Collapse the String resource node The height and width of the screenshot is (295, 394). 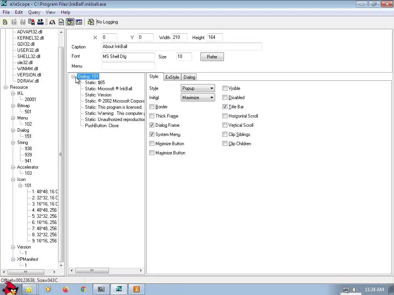[x=13, y=143]
